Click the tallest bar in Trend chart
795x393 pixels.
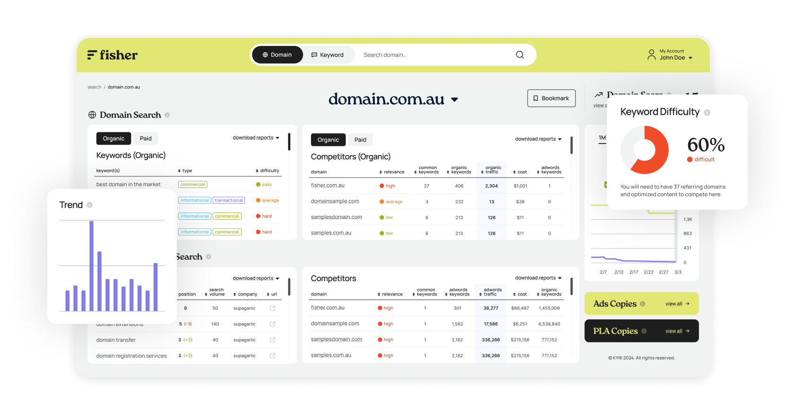(x=91, y=265)
